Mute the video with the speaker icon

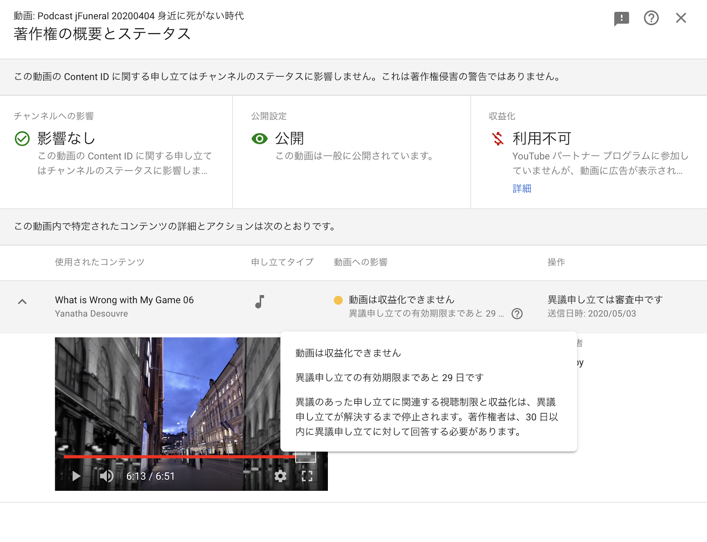[106, 476]
